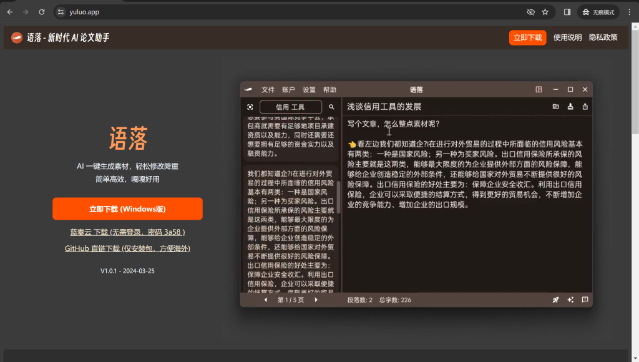639x362 pixels.
Task: Open the 隐私政策 page
Action: pyautogui.click(x=603, y=37)
